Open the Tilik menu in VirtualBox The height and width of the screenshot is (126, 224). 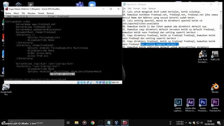[x=23, y=13]
